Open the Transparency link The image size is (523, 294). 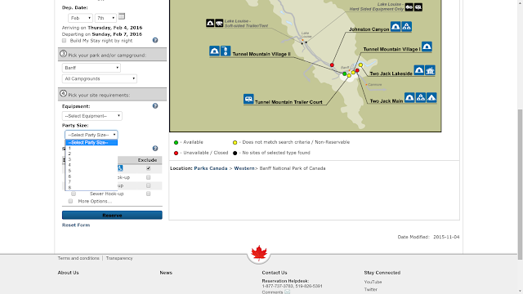click(119, 258)
